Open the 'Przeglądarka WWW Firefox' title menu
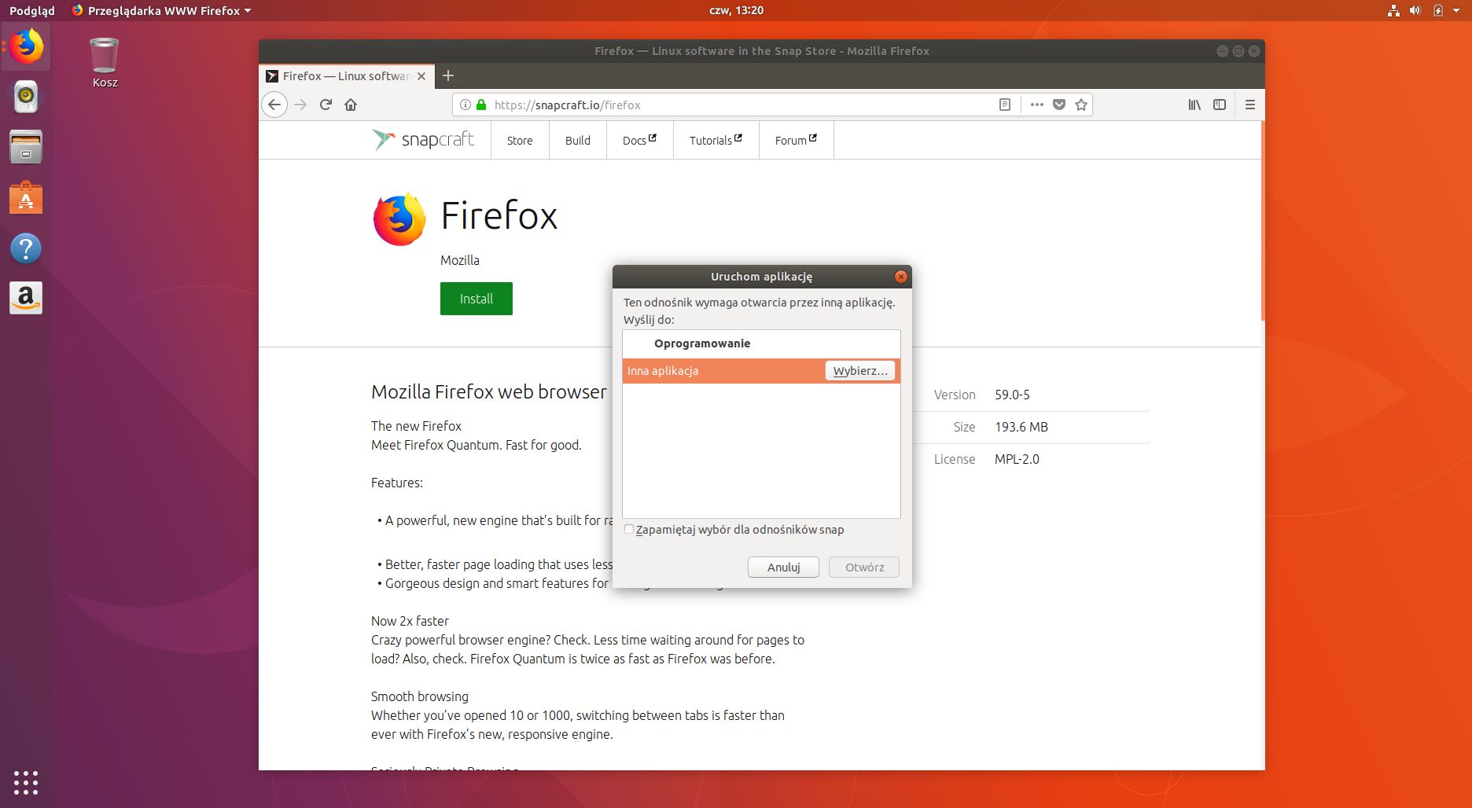This screenshot has height=808, width=1472. (163, 10)
